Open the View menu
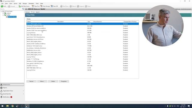 (x=6, y=3)
